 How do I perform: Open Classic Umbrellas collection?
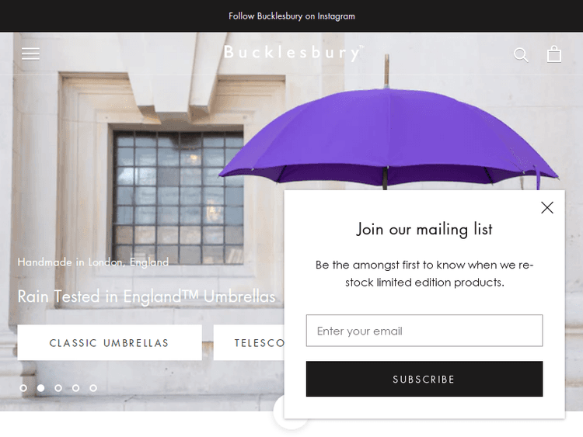[x=110, y=343]
